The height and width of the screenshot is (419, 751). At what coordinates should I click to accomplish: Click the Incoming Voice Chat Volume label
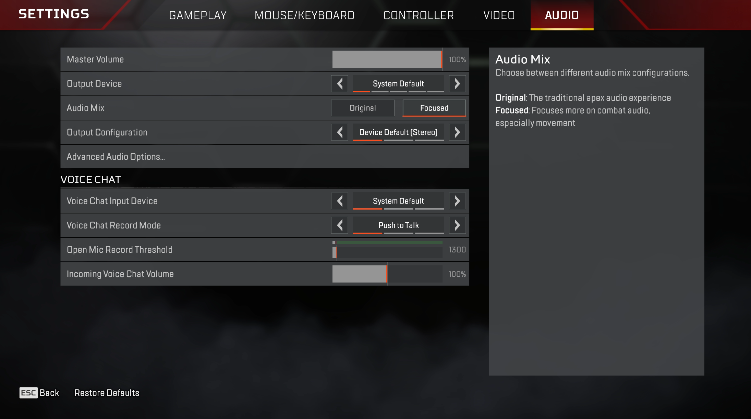click(120, 274)
